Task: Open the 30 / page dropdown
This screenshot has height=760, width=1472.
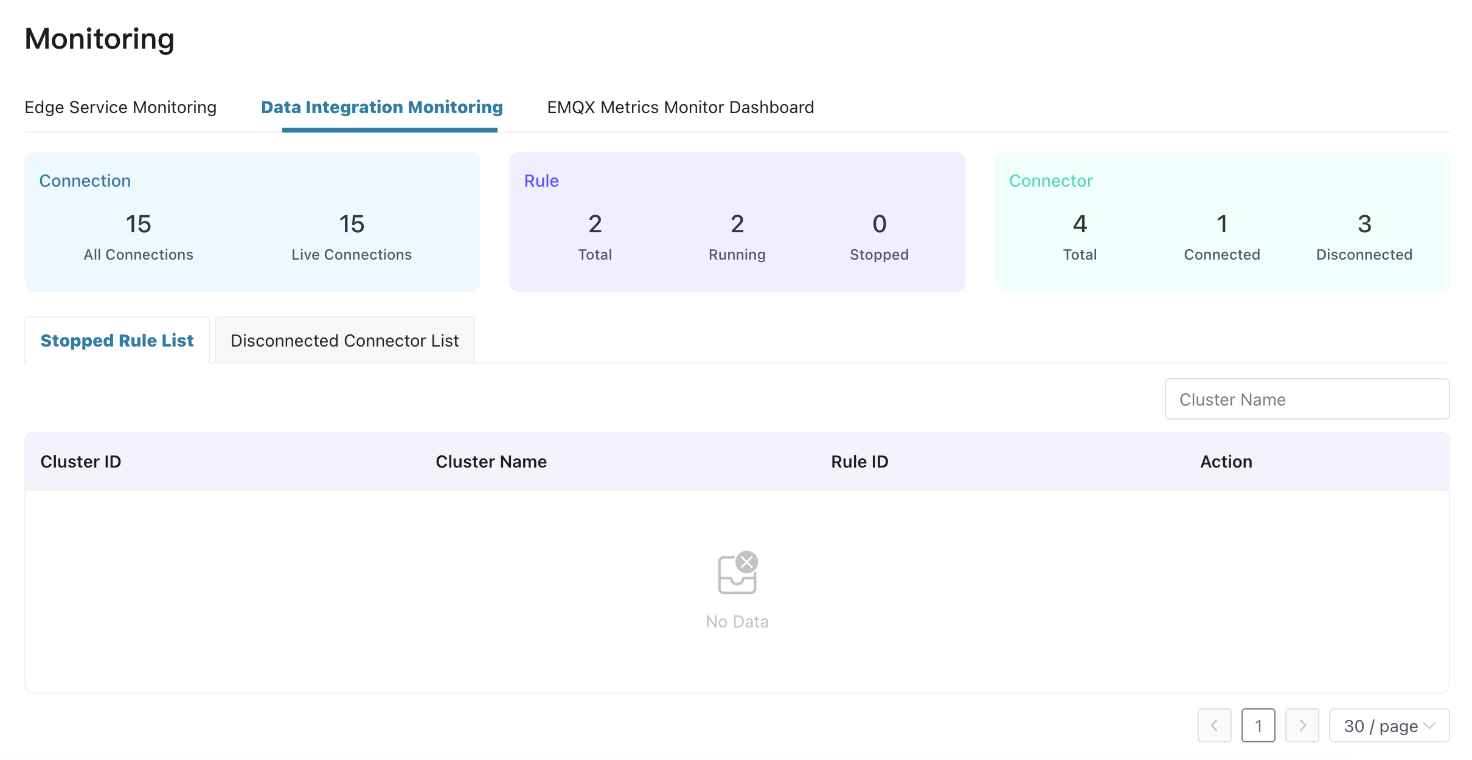Action: point(1389,725)
